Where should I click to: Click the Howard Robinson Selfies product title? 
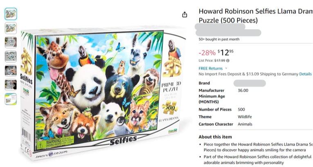[256, 16]
